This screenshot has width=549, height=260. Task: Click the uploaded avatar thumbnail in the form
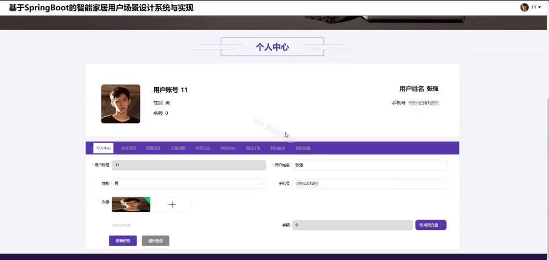pos(131,204)
